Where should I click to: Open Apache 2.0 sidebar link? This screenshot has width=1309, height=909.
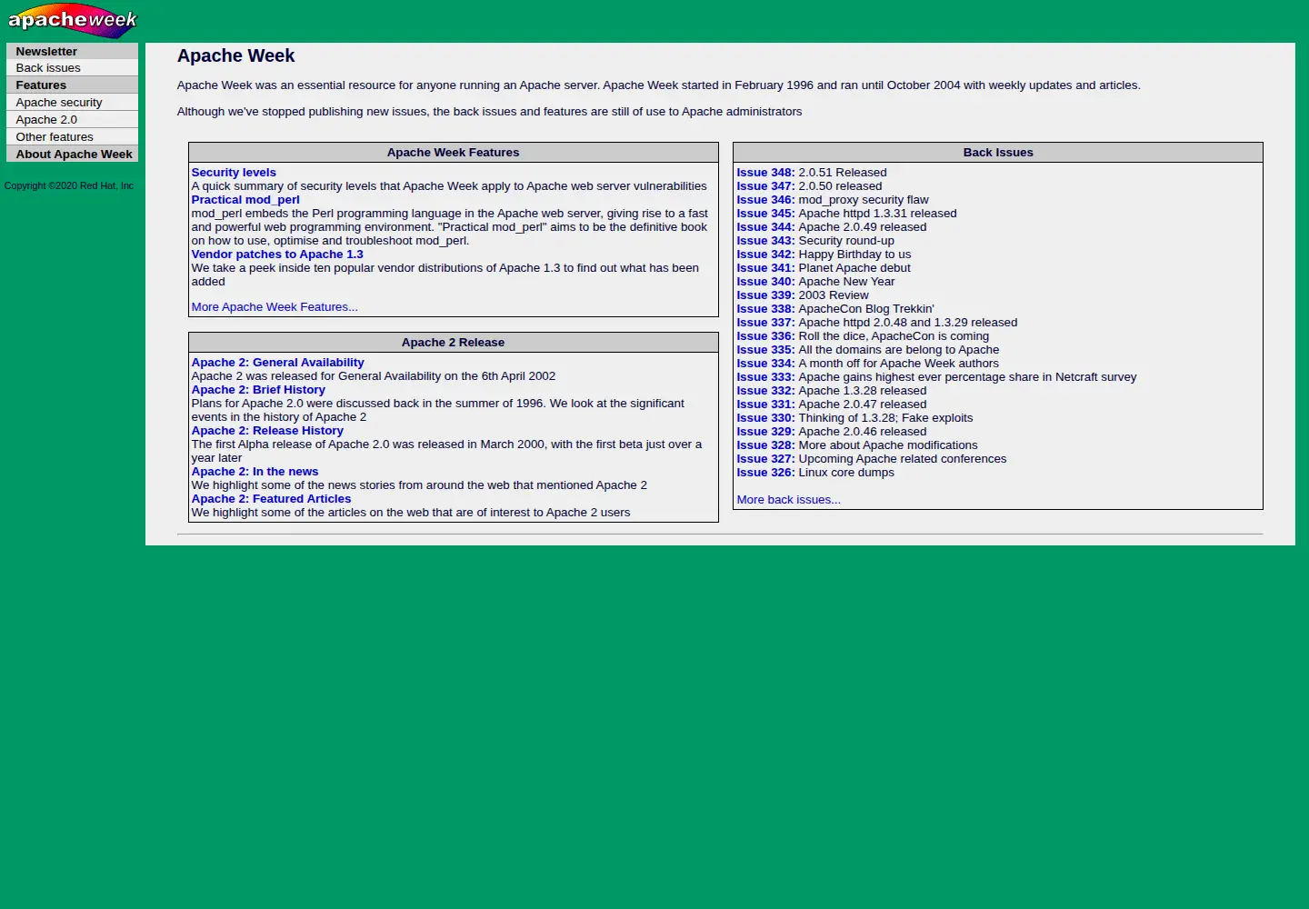[x=46, y=120]
